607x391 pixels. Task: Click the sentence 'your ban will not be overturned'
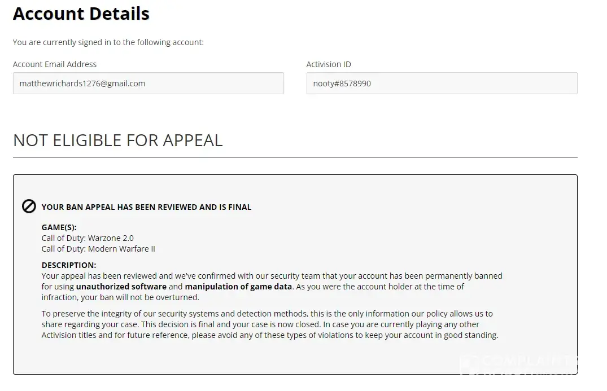(x=140, y=297)
